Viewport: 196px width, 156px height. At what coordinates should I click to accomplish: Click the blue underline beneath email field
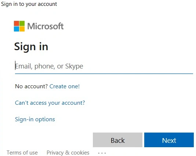[x=104, y=74]
